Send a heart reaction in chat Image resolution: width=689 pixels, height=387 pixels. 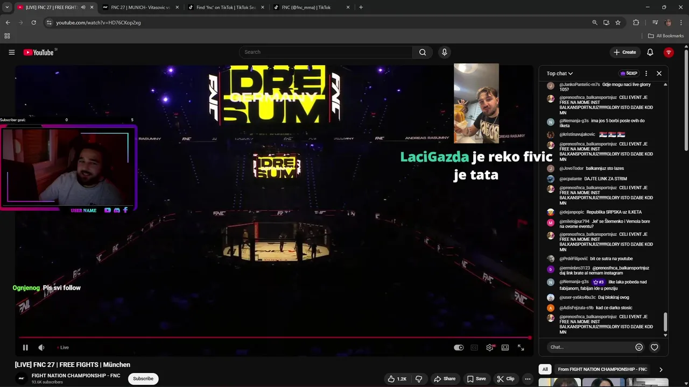655,347
